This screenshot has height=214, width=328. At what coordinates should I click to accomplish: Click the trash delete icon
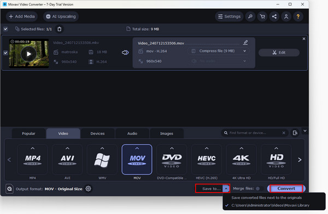pos(60,29)
